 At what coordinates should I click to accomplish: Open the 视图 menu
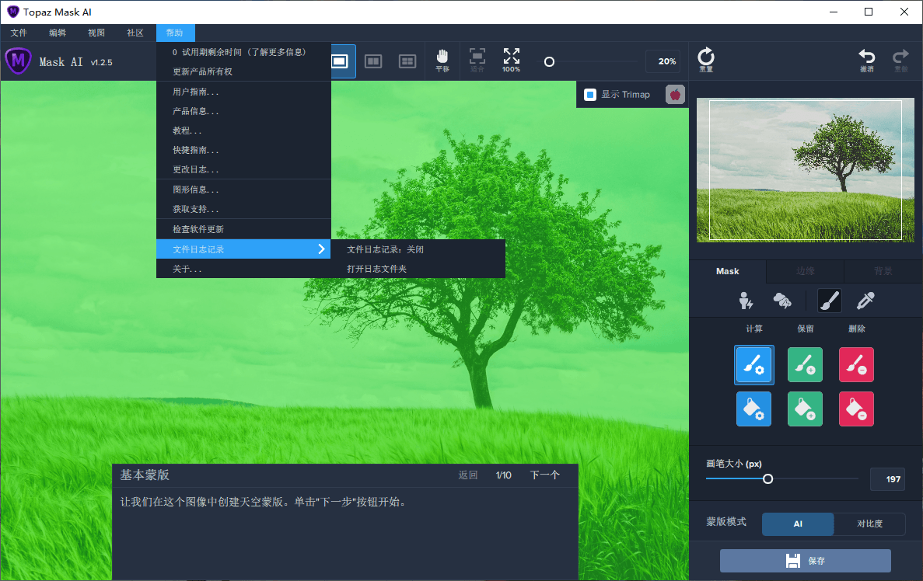click(x=96, y=33)
